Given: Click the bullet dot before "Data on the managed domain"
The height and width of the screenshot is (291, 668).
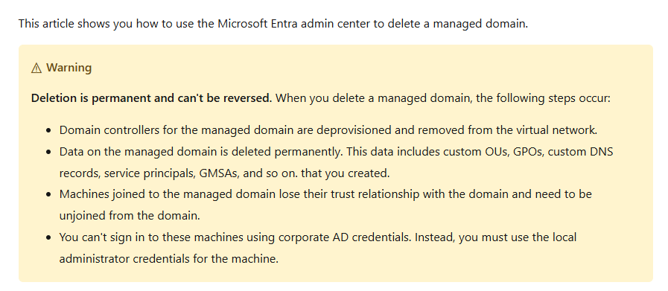Looking at the screenshot, I should (x=49, y=152).
